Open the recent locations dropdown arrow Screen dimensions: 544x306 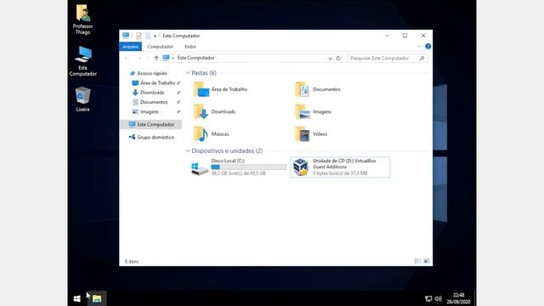148,59
